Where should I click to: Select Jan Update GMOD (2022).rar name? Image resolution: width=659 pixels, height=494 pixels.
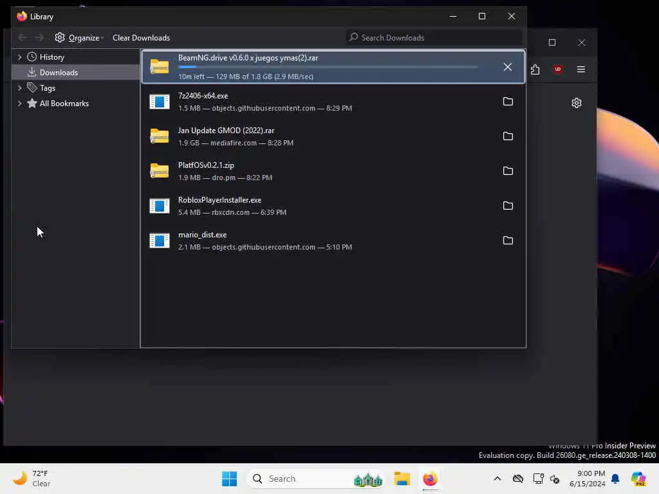pyautogui.click(x=226, y=131)
